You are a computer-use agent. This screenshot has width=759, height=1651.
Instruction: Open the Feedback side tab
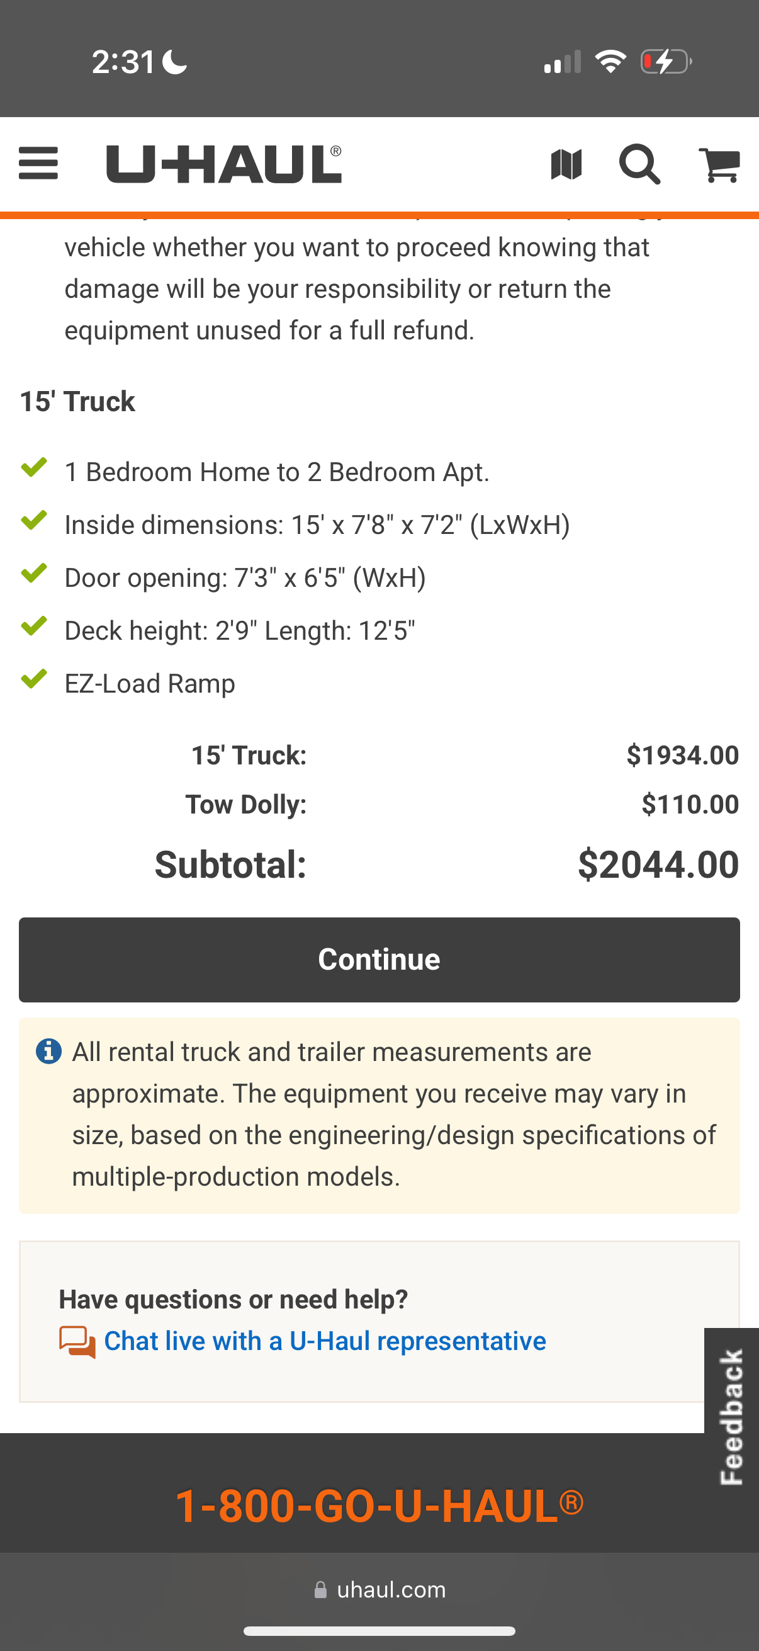click(731, 1416)
